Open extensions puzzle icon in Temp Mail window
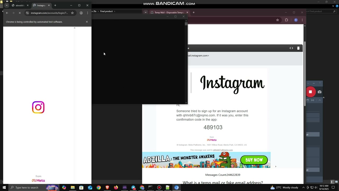339x191 pixels. (x=286, y=20)
